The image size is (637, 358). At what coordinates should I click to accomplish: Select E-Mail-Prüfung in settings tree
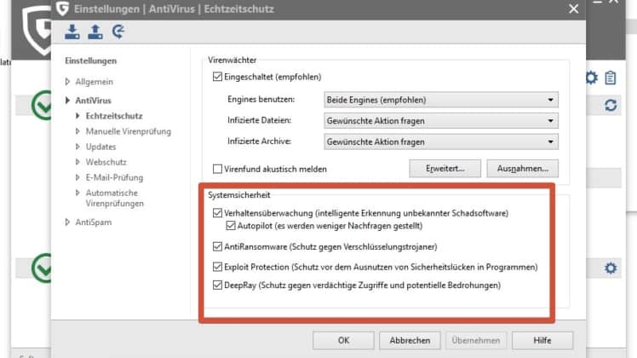115,177
